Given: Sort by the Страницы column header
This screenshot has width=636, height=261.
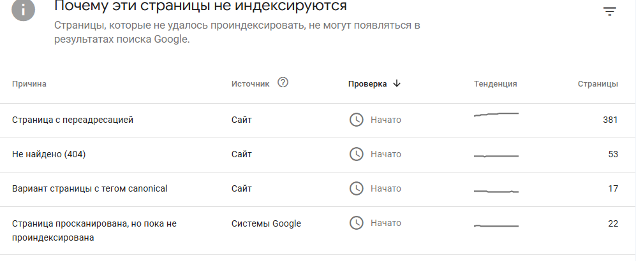Looking at the screenshot, I should tap(598, 84).
